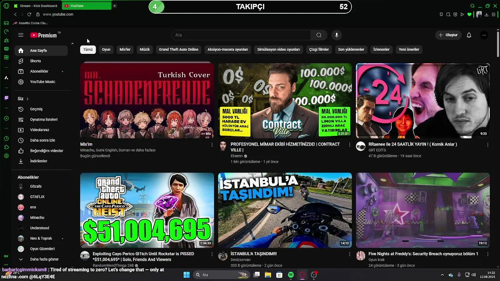500x281 pixels.
Task: Open a new browser tab
Action: point(114,6)
